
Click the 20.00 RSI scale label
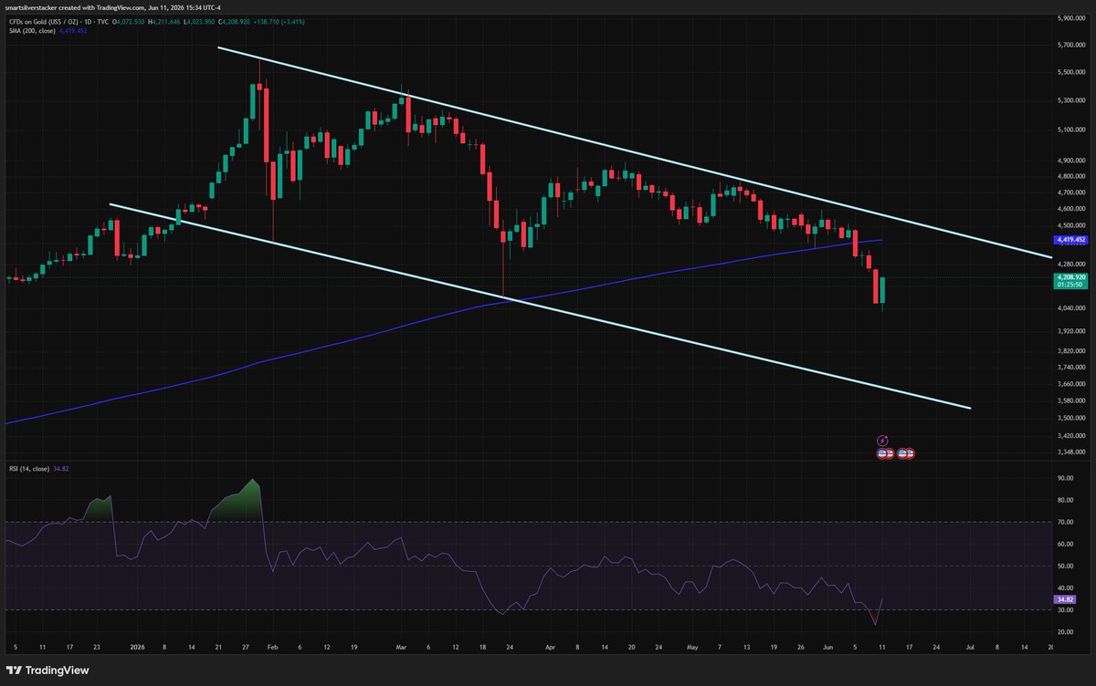click(1064, 632)
